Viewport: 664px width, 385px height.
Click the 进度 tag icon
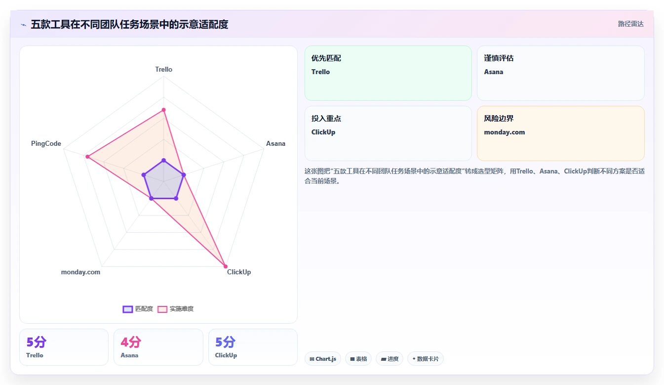click(384, 359)
